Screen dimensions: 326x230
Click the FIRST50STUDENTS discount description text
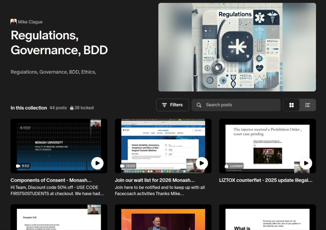pos(57,190)
